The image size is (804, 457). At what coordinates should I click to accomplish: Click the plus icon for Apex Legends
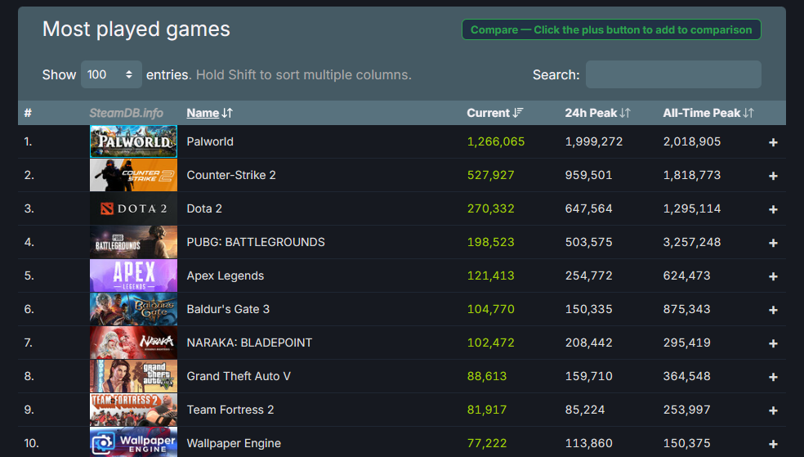[x=773, y=276]
